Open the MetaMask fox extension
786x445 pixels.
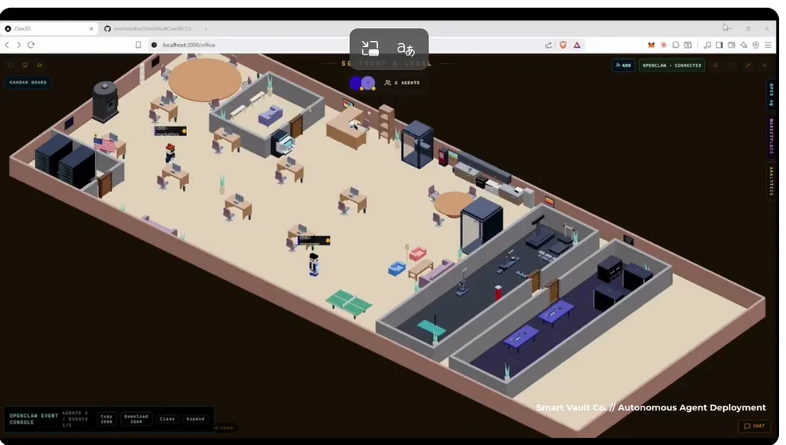pyautogui.click(x=651, y=45)
